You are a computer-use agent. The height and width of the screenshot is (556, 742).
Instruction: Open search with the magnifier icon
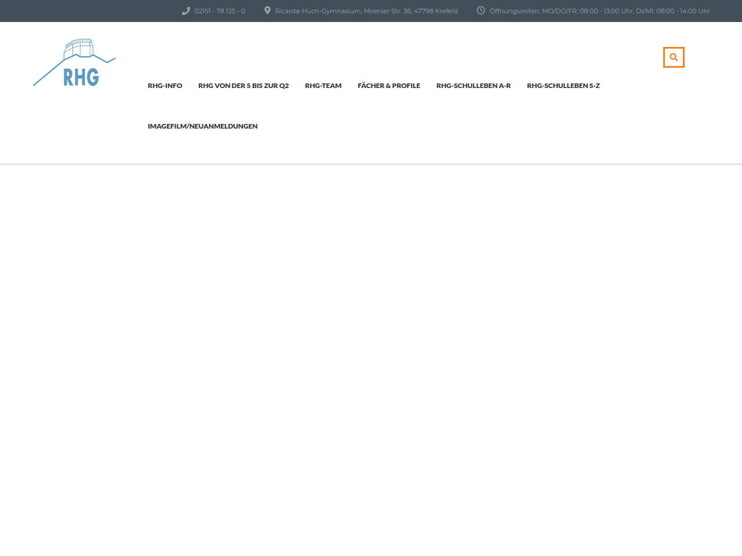(674, 57)
